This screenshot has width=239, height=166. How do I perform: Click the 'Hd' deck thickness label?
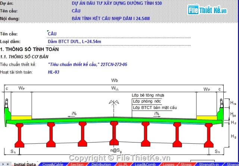[x=233, y=122]
